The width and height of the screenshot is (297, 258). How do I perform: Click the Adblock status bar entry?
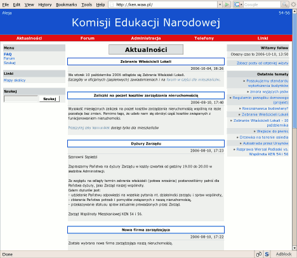pyautogui.click(x=284, y=254)
